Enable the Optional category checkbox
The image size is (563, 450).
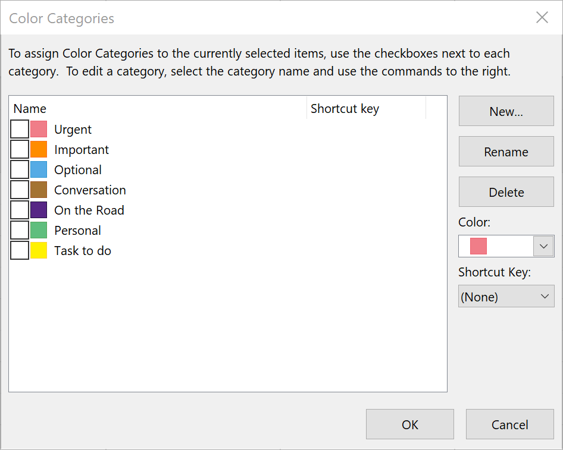click(x=20, y=169)
